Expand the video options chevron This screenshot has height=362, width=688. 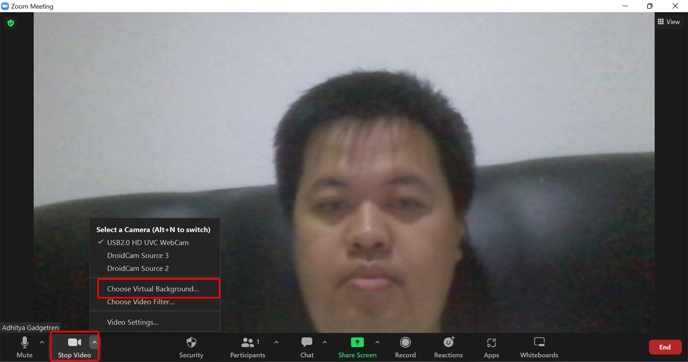point(95,342)
